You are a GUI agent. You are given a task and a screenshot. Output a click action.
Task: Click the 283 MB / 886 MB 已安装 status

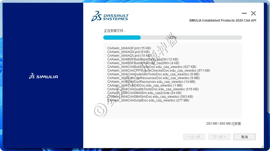tap(223, 124)
